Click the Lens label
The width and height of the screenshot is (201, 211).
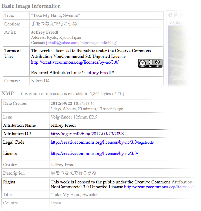click(7, 117)
